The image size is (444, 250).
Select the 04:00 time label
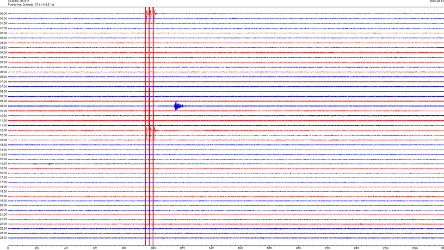4,52
